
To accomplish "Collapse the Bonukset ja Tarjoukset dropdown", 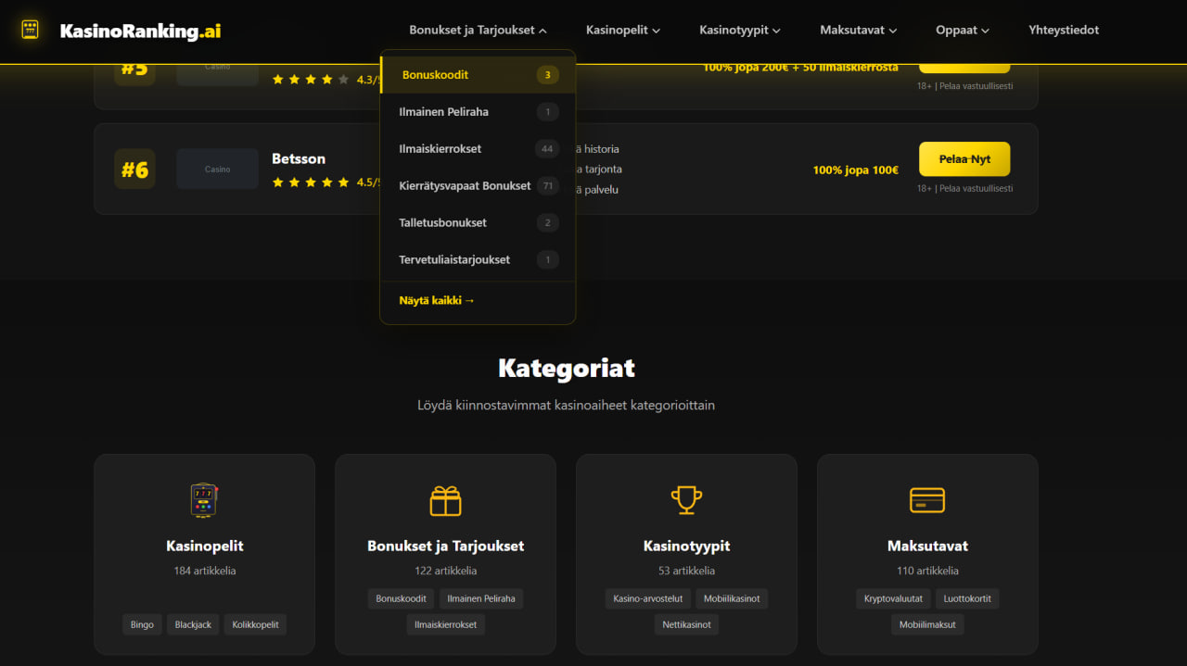I will tap(478, 29).
